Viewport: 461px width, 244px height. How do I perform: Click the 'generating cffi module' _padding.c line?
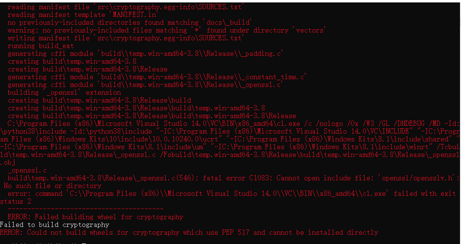145,53
